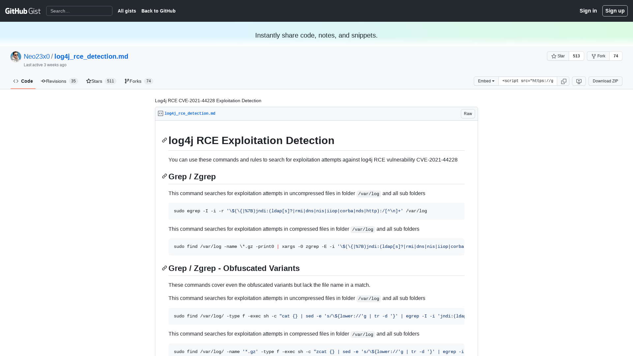Click anchor icon beside Obfuscated Variants heading
Image resolution: width=633 pixels, height=356 pixels.
[x=165, y=268]
